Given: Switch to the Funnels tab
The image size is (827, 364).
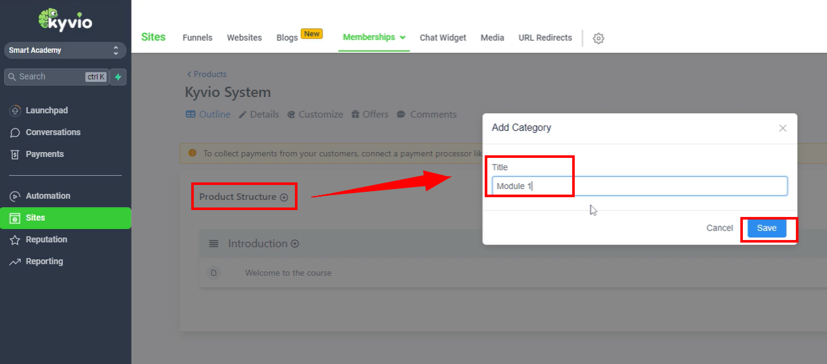Looking at the screenshot, I should tap(197, 38).
